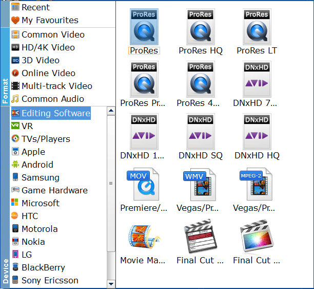Switch to the Format vertical tab
Viewport: 314px width, 289px height.
pyautogui.click(x=5, y=67)
